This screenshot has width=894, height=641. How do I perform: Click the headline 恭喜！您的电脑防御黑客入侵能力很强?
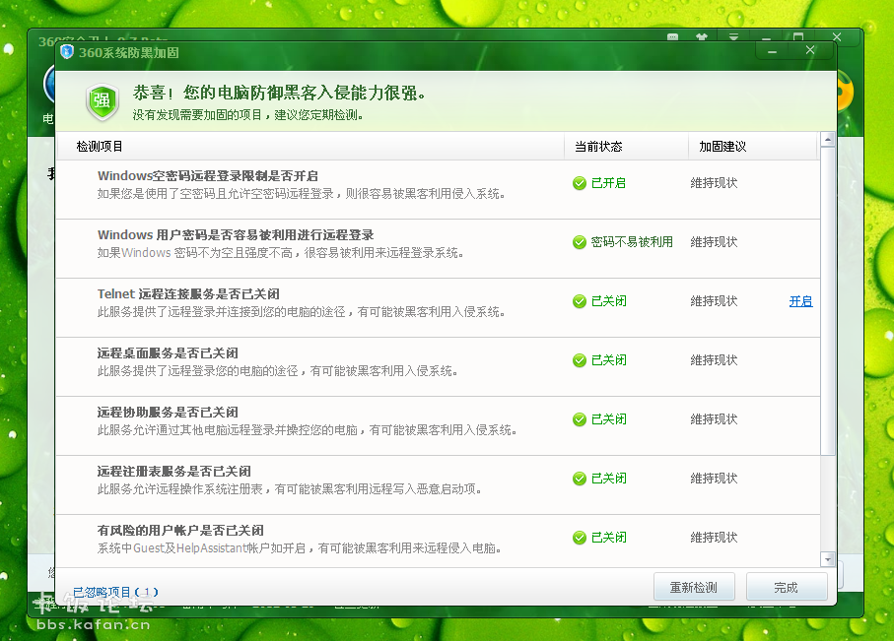[279, 93]
